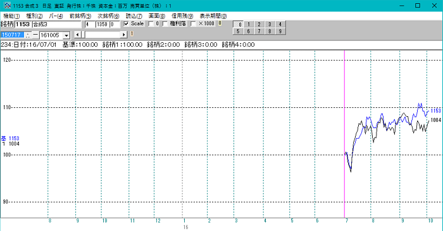The image size is (443, 231).
Task: Click number pad button 8
Action: click(270, 32)
